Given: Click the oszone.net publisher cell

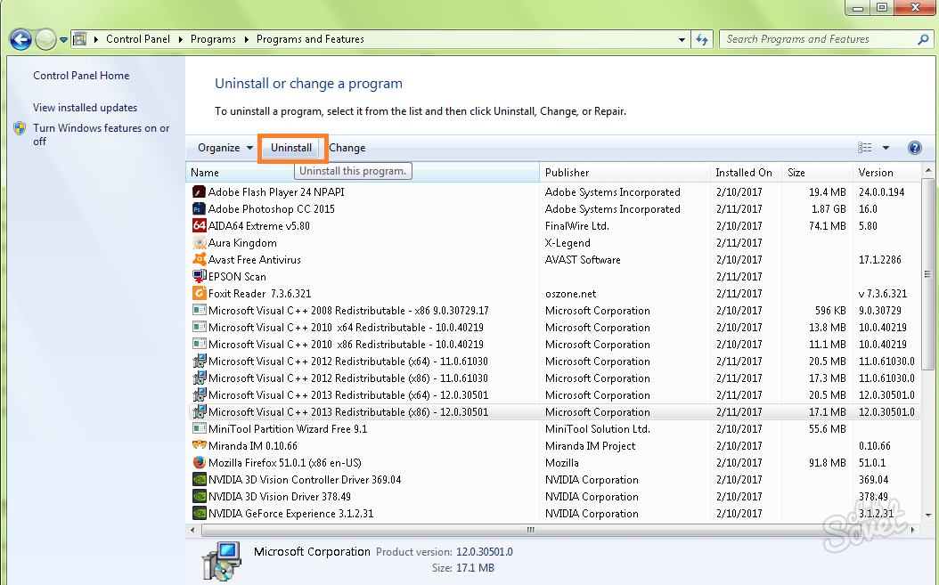Looking at the screenshot, I should coord(571,294).
